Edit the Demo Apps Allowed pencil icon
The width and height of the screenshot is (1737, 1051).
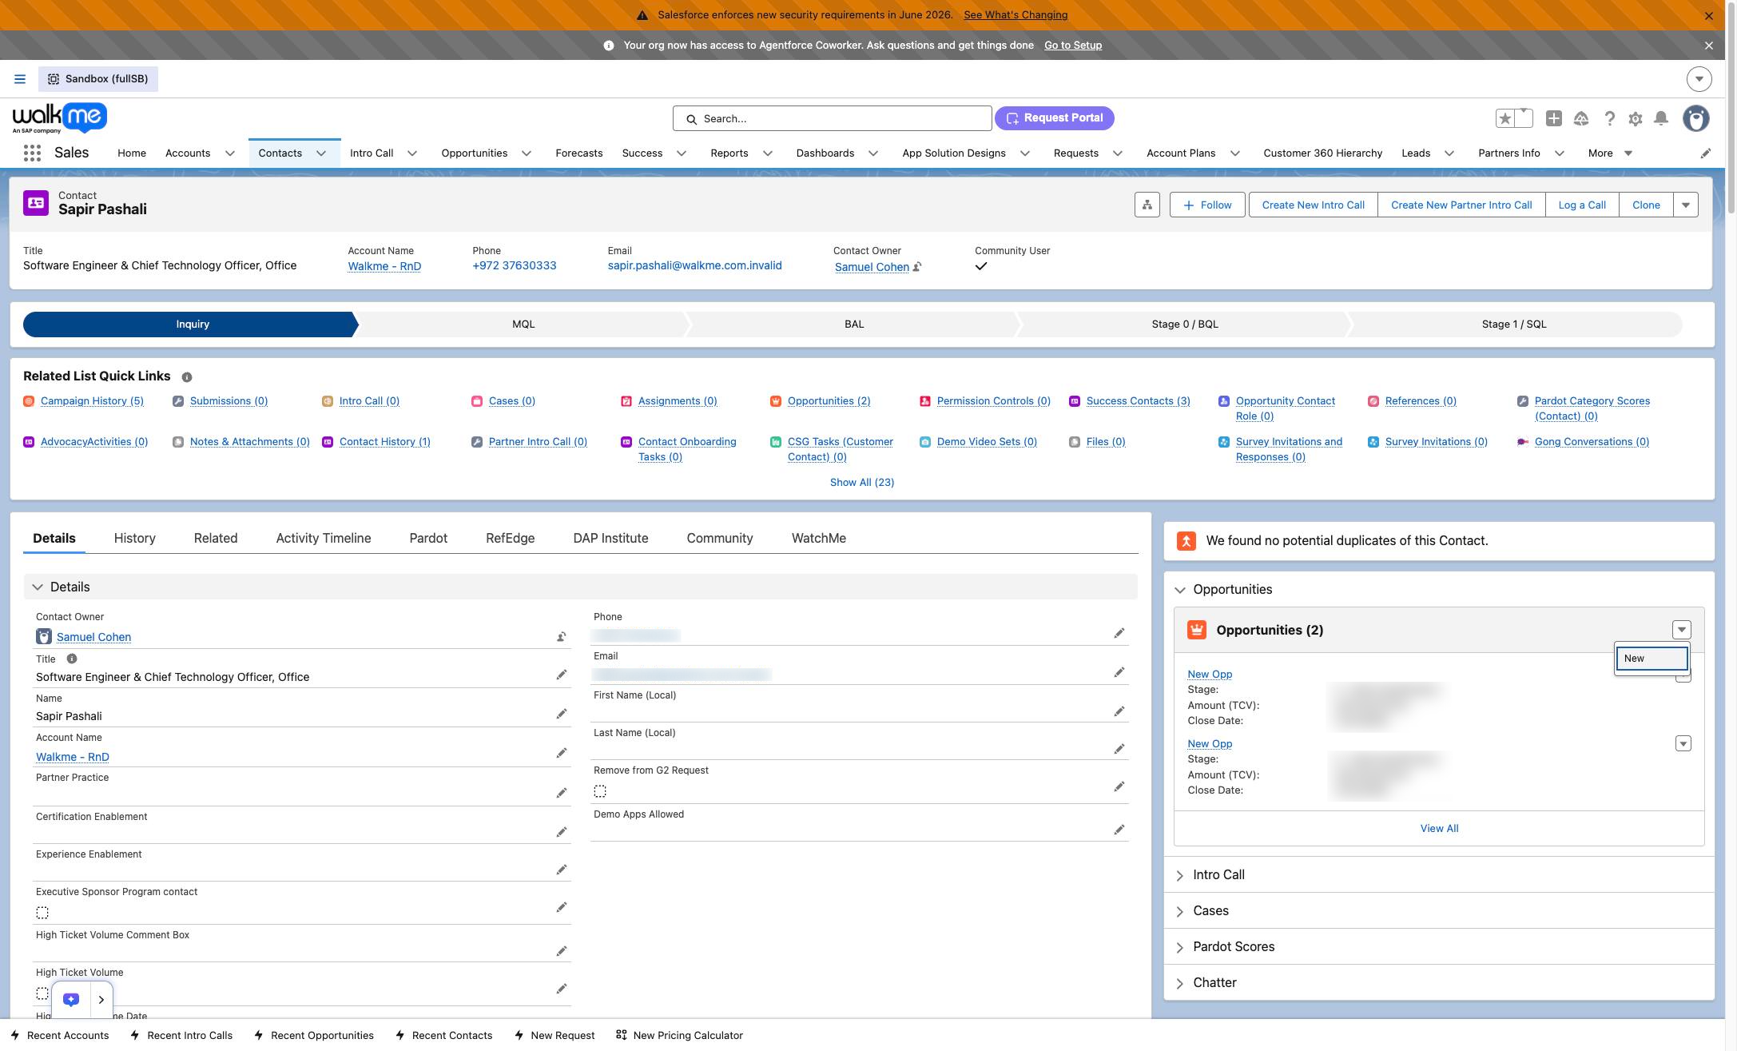(x=1119, y=830)
